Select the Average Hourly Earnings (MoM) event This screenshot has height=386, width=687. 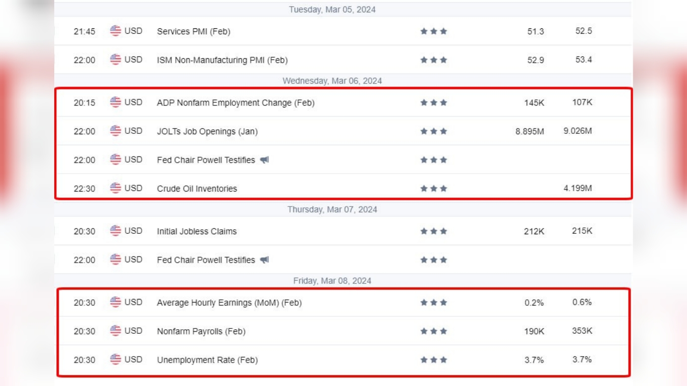229,303
